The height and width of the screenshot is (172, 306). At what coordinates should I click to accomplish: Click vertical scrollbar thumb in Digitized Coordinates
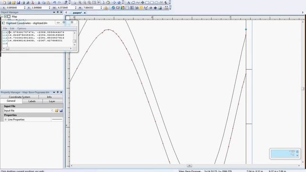(75, 41)
